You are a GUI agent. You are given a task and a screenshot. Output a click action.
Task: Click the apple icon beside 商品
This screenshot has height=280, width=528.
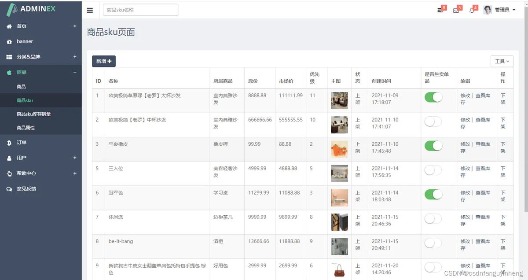click(9, 72)
